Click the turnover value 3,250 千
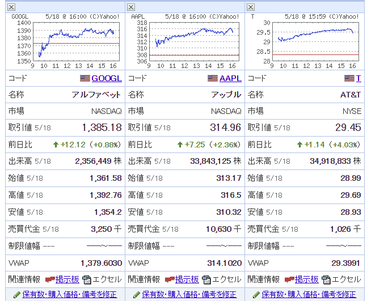Image resolution: width=367 pixels, height=301 pixels. point(106,229)
